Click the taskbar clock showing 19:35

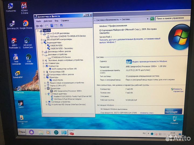tap(173, 134)
